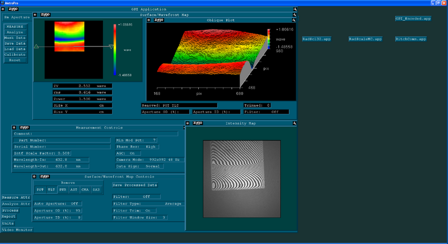Click the Comment input field
448x244 pixels.
point(96,133)
